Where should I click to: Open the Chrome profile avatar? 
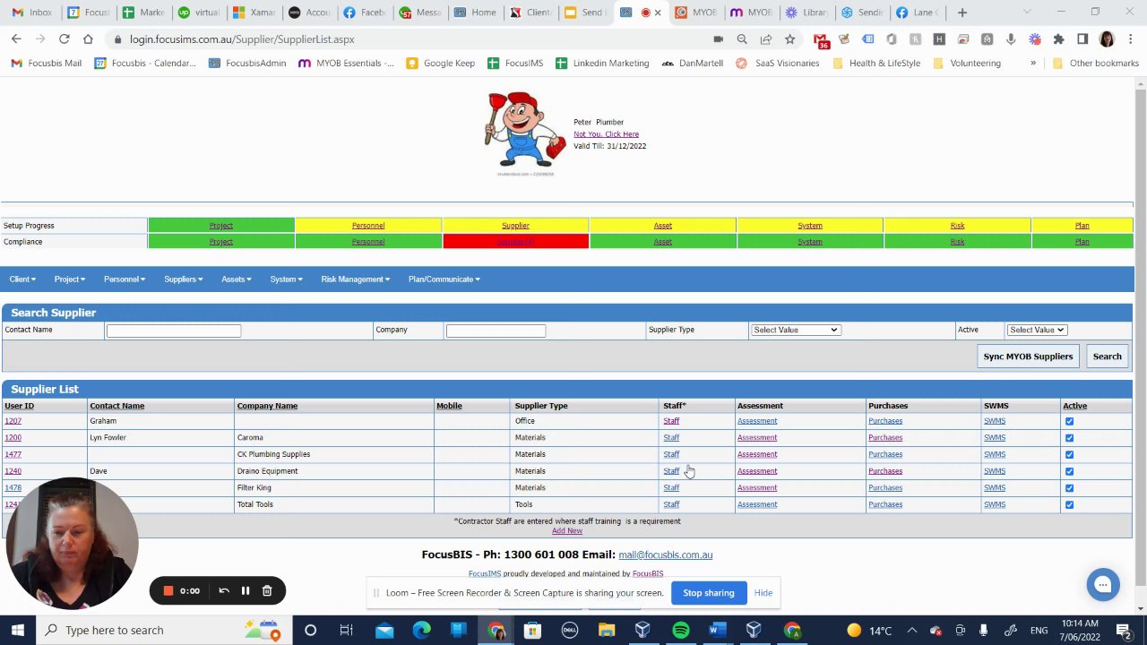(x=1107, y=39)
